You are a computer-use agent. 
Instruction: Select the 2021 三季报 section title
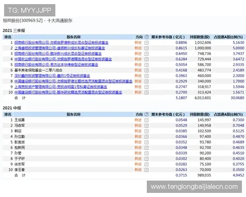pos(14,30)
